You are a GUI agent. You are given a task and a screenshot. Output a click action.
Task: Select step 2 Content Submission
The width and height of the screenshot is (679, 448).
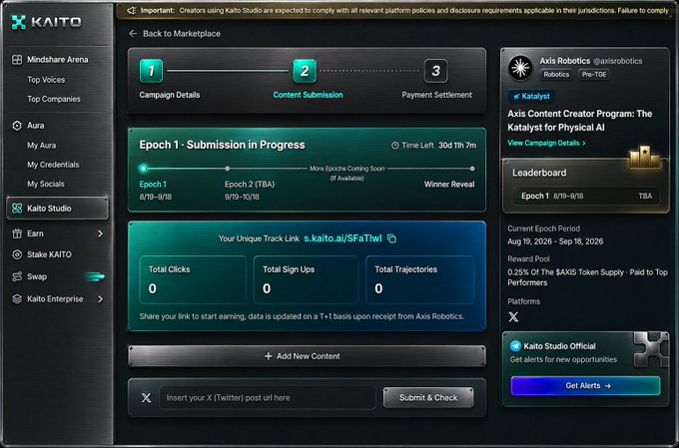305,71
